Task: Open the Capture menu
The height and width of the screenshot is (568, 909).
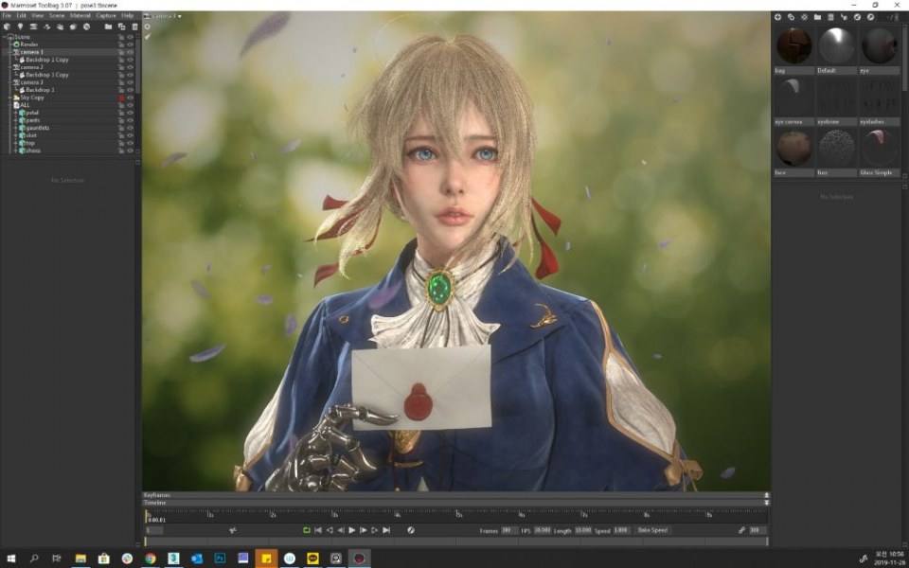Action: coord(105,16)
